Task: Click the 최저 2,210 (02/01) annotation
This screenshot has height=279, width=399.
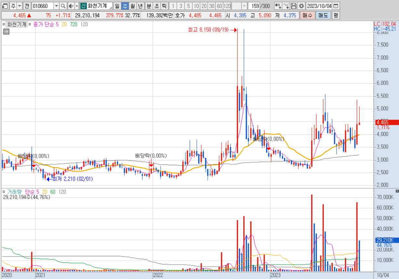Action: pyautogui.click(x=73, y=179)
